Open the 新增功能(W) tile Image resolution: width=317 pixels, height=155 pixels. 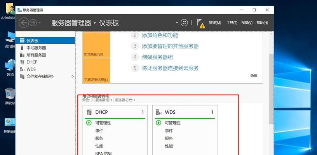tap(96, 45)
